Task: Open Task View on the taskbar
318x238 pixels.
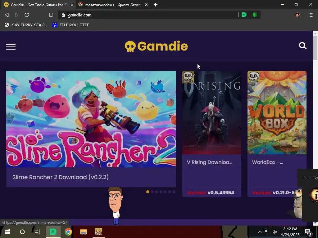Action: tap(37, 232)
